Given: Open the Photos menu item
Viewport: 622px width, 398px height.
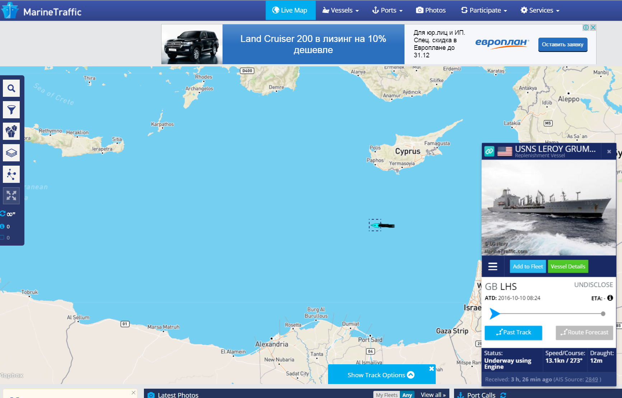Looking at the screenshot, I should tap(431, 10).
